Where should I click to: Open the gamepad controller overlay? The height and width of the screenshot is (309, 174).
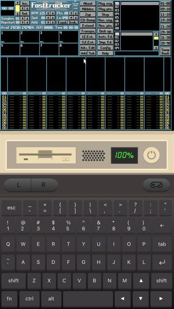(156, 185)
